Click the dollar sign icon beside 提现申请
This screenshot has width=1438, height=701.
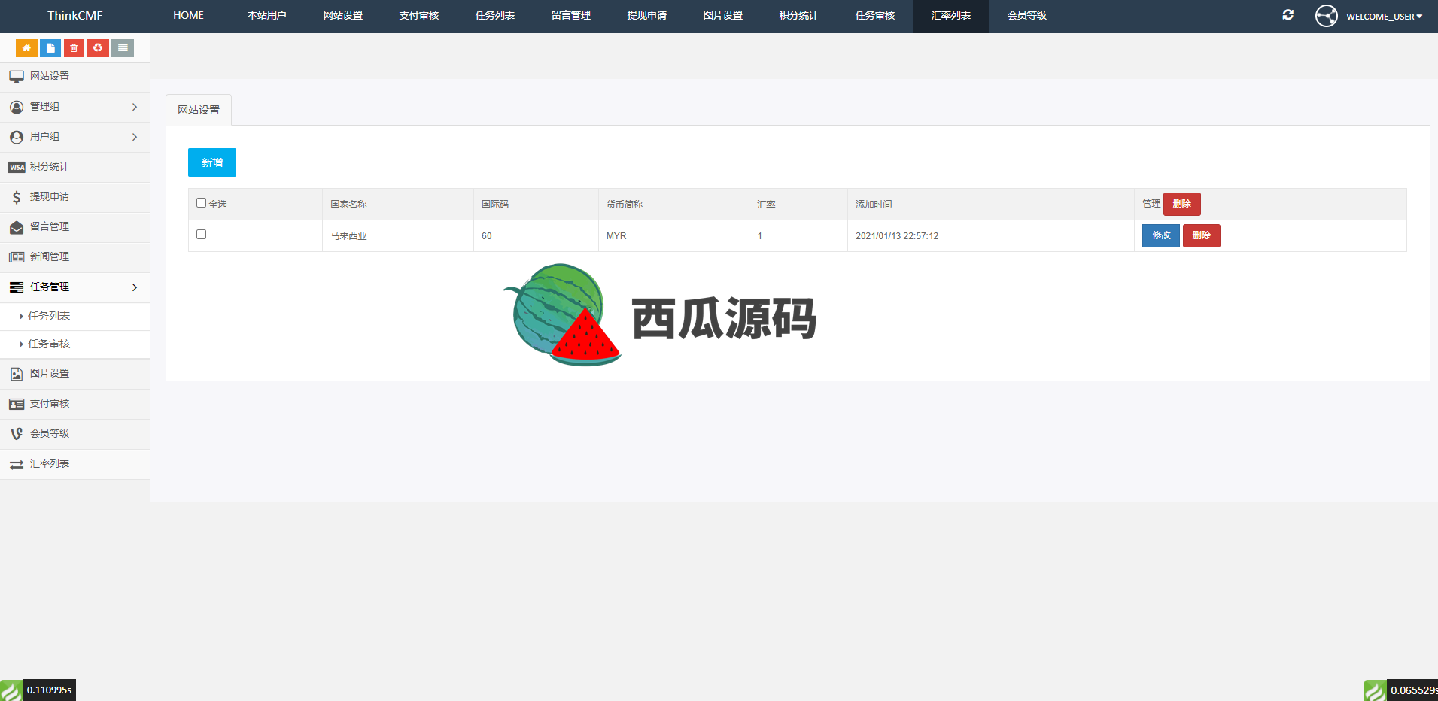(17, 197)
